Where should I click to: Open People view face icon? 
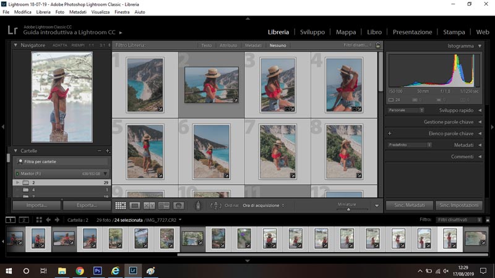point(178,206)
